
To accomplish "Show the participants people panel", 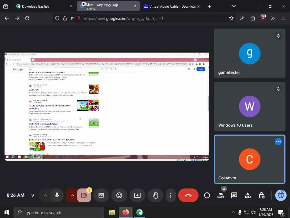I will pos(220,195).
